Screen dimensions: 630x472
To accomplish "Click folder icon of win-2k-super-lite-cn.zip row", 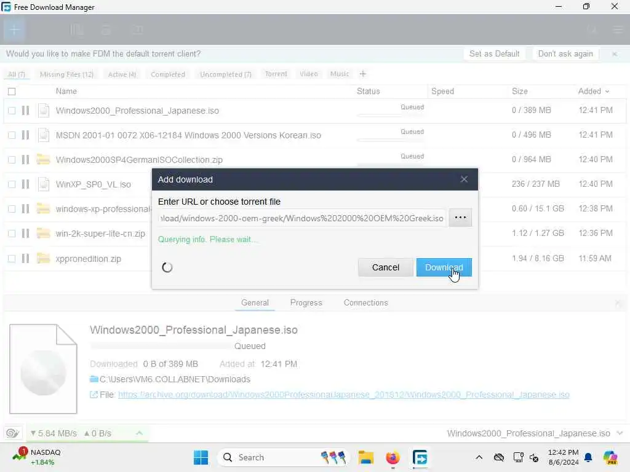I will (x=44, y=233).
